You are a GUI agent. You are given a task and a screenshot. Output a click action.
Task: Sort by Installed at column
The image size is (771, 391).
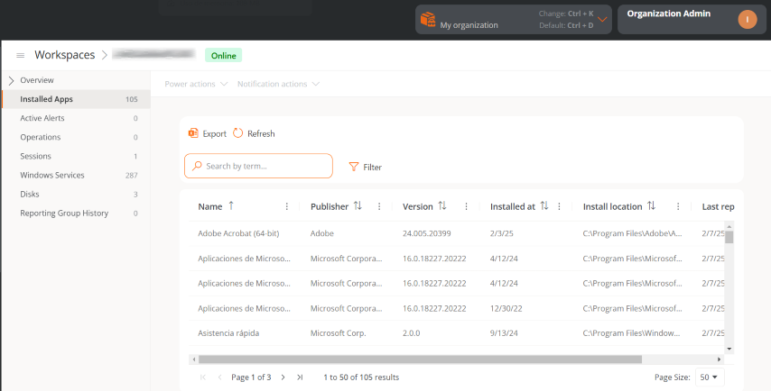pos(543,206)
